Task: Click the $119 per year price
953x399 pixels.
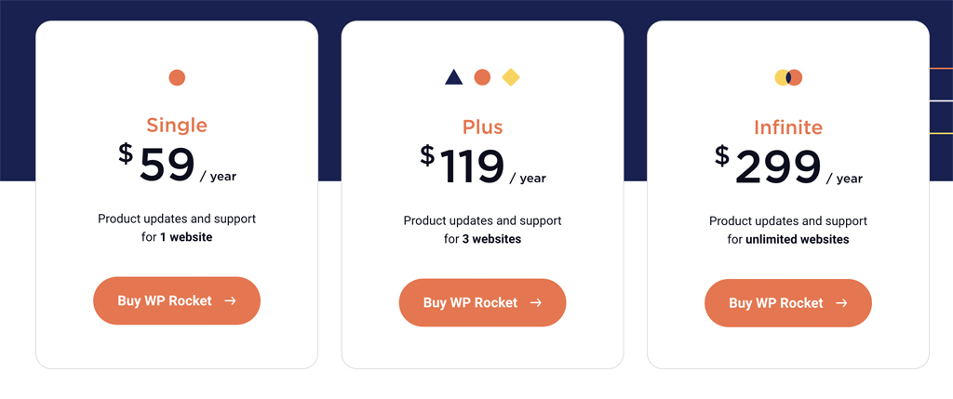Action: 483,166
